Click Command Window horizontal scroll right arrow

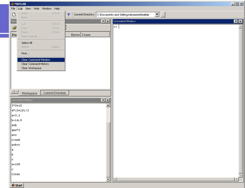pos(237,179)
